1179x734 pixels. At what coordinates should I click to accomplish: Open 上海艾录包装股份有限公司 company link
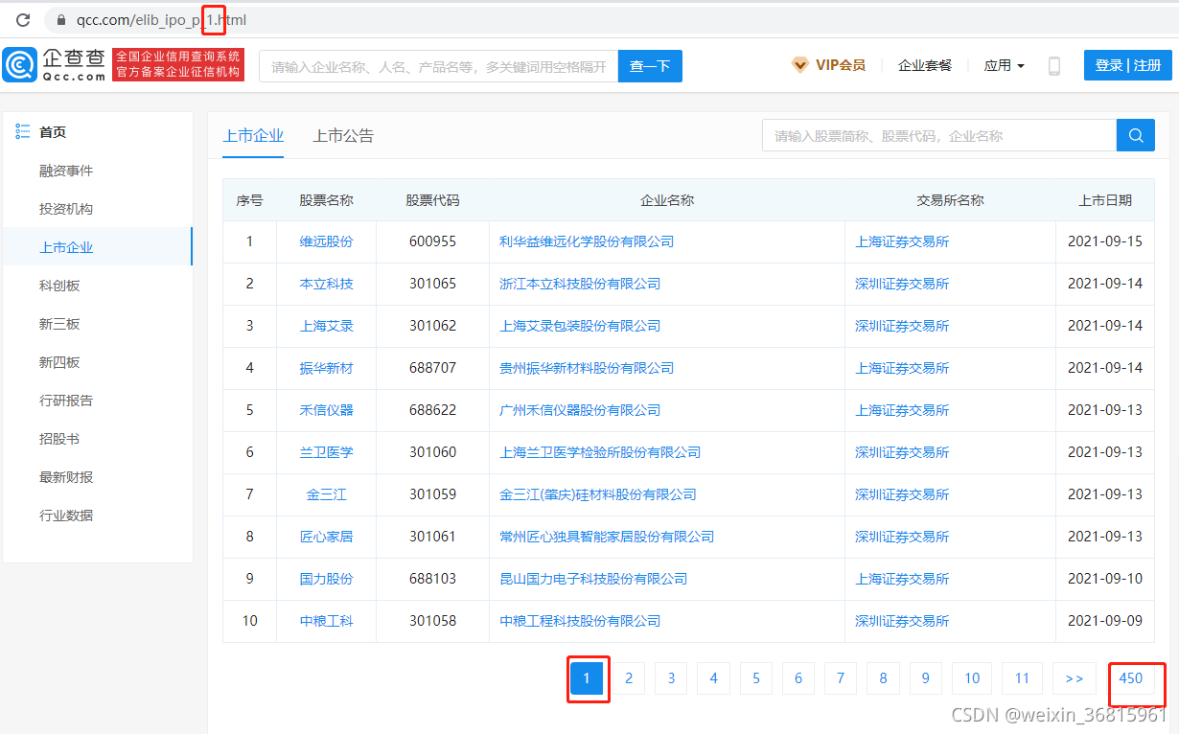pyautogui.click(x=580, y=326)
